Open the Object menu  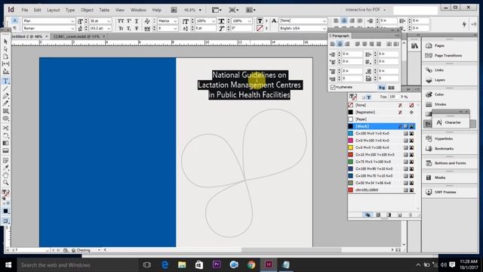[x=88, y=10]
